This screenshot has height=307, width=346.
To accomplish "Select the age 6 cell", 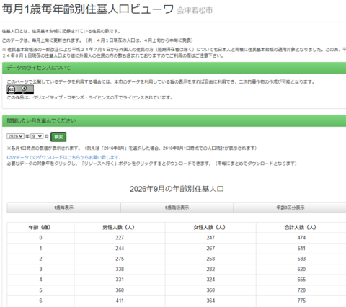I will tap(40, 301).
